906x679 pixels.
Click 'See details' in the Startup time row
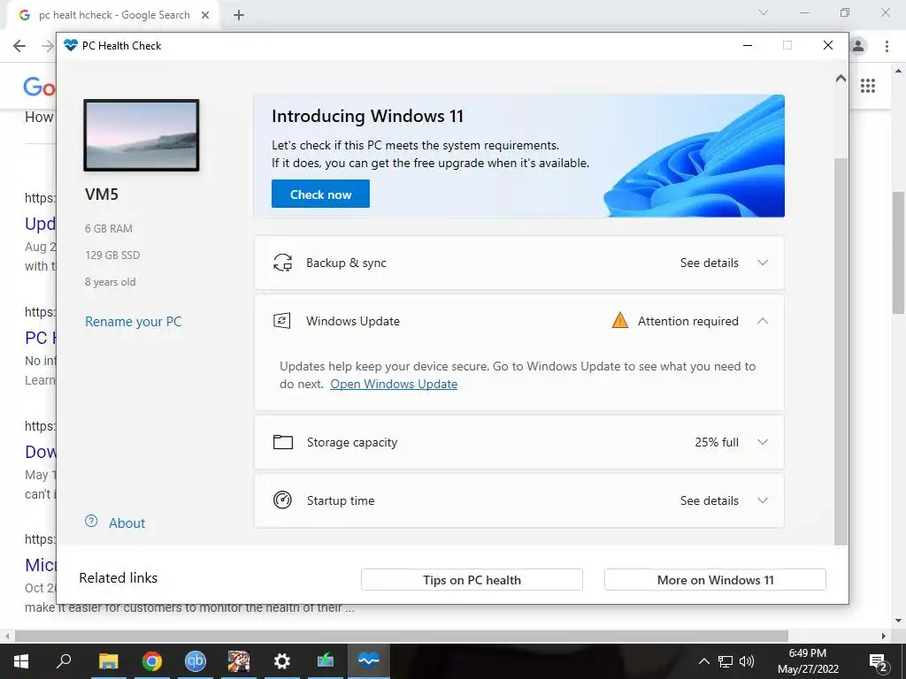pyautogui.click(x=709, y=500)
